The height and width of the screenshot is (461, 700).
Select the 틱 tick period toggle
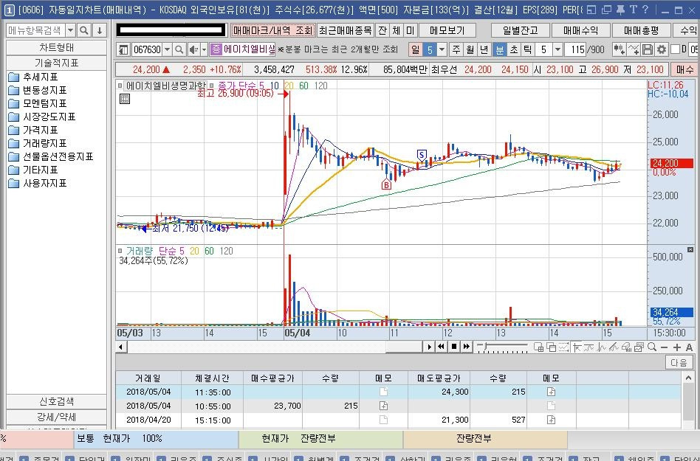tap(527, 49)
